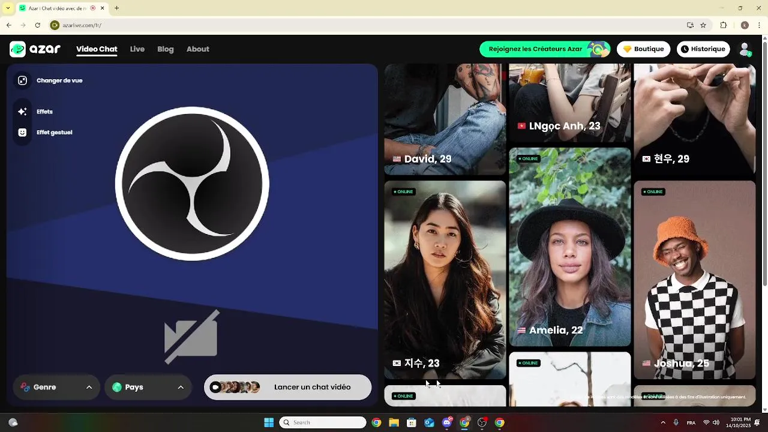Open 지수, 23 profile card
The width and height of the screenshot is (768, 432).
coord(445,280)
